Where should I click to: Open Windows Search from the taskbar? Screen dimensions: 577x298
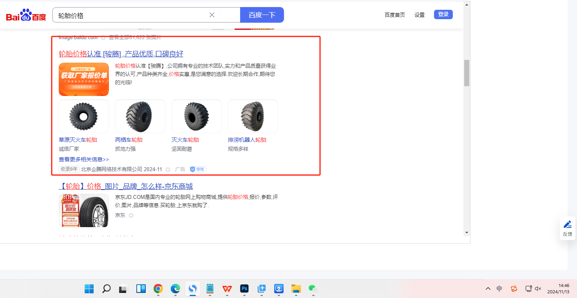[x=106, y=289]
